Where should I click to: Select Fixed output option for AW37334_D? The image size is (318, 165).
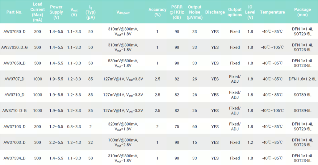(235, 158)
